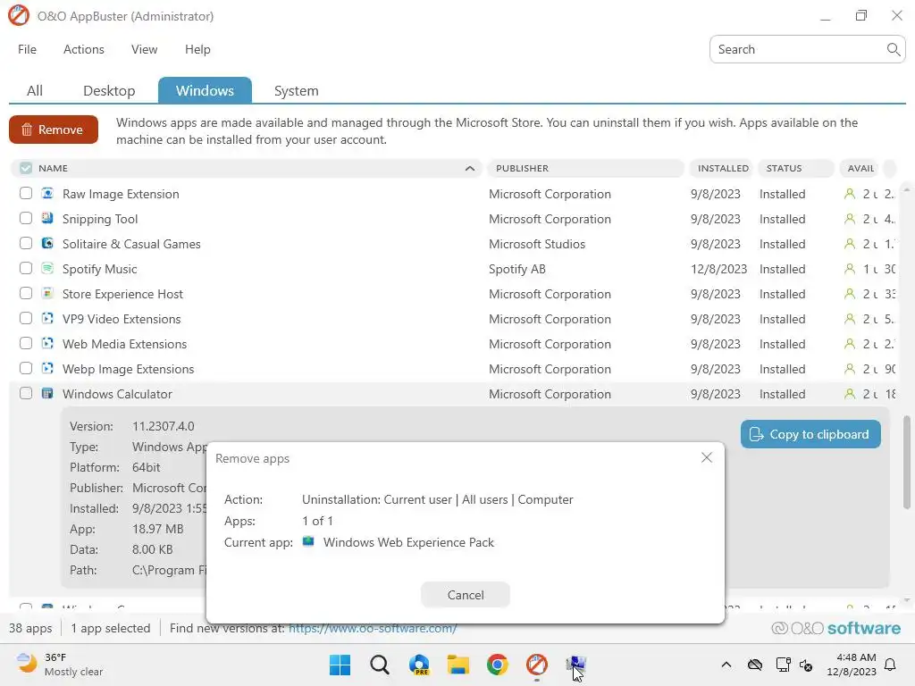915x686 pixels.
Task: Click the Solitaire & Casual Games icon
Action: [47, 243]
